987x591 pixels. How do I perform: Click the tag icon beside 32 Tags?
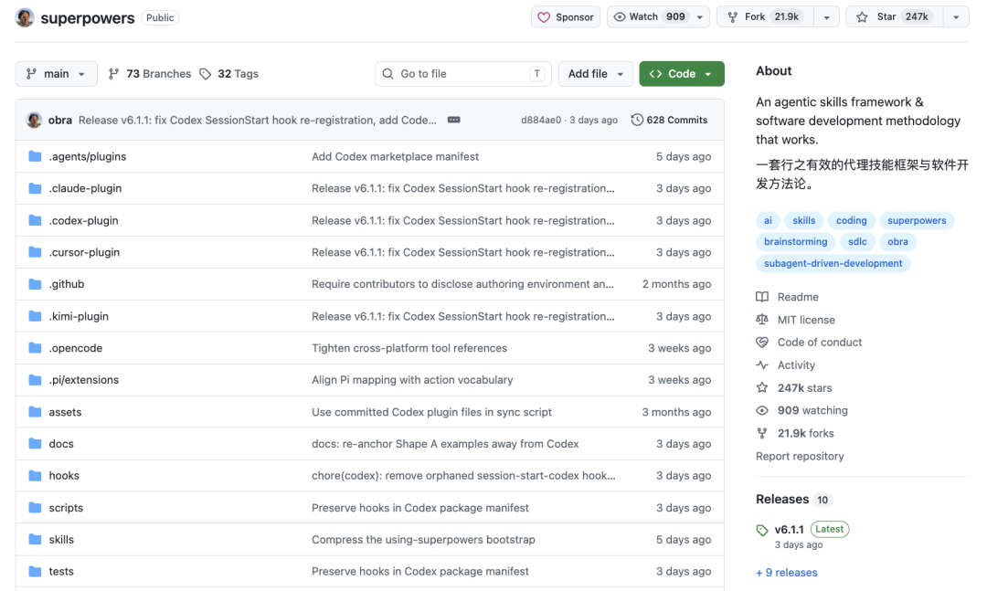pyautogui.click(x=206, y=74)
